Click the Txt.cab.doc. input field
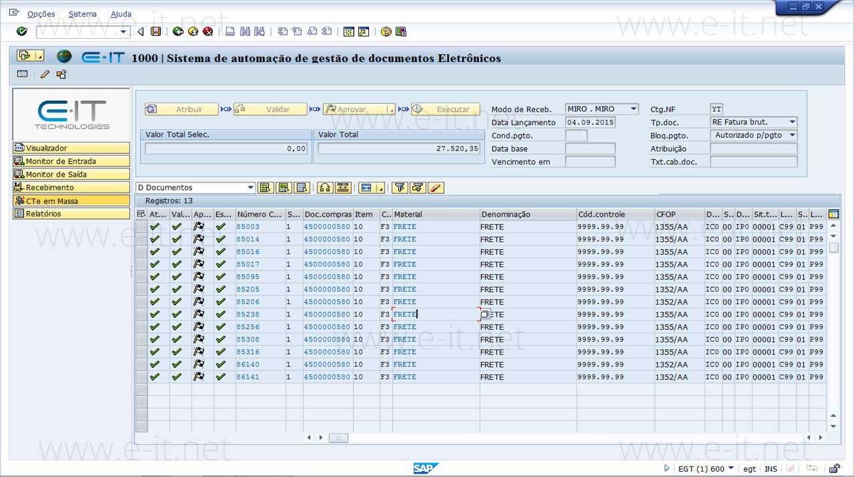The image size is (854, 477). [754, 162]
